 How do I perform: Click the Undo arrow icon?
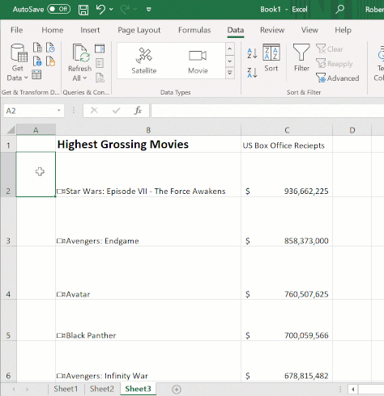pos(100,9)
